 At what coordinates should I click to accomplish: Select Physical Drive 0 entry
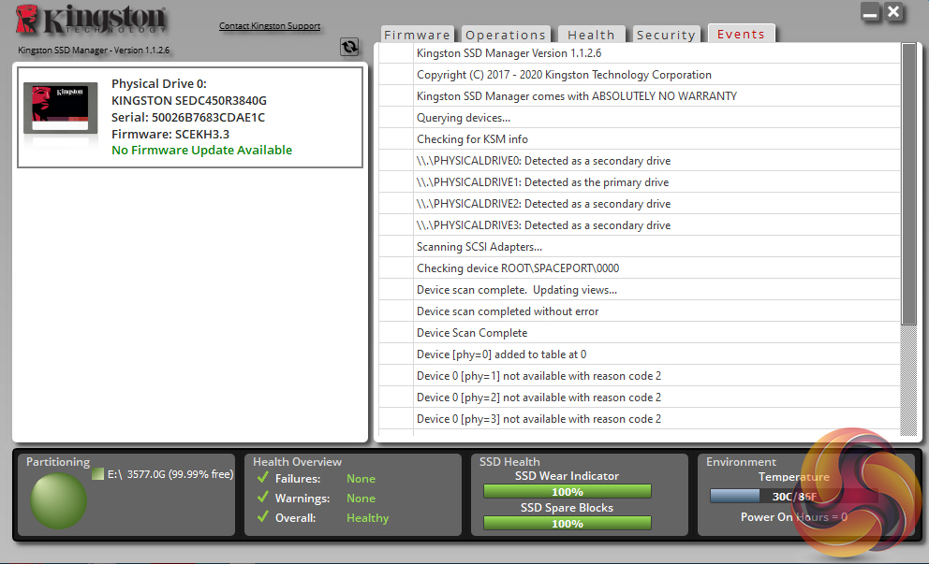click(190, 117)
